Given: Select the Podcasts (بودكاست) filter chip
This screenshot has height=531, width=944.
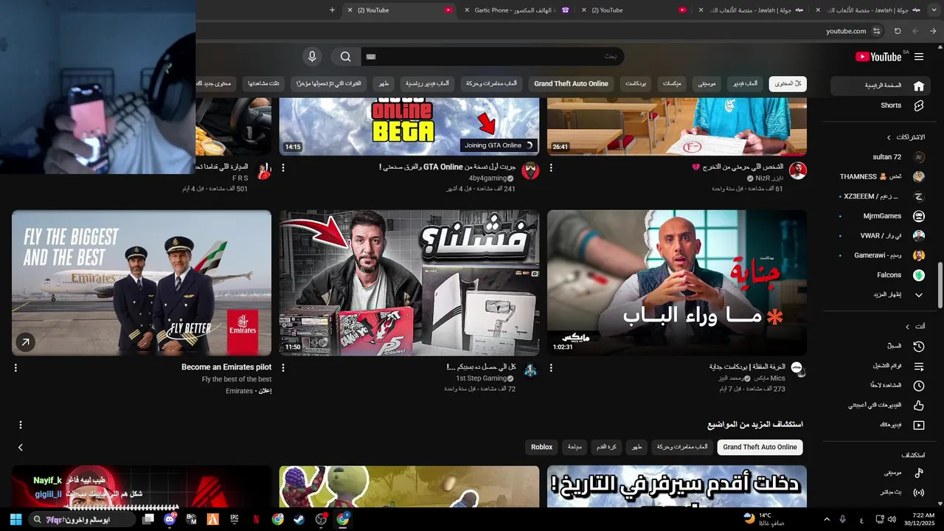Looking at the screenshot, I should 636,84.
